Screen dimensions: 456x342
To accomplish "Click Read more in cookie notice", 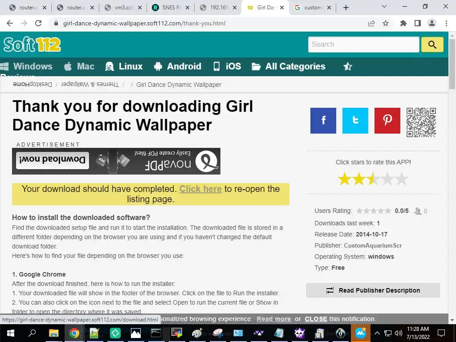I will point(274,319).
